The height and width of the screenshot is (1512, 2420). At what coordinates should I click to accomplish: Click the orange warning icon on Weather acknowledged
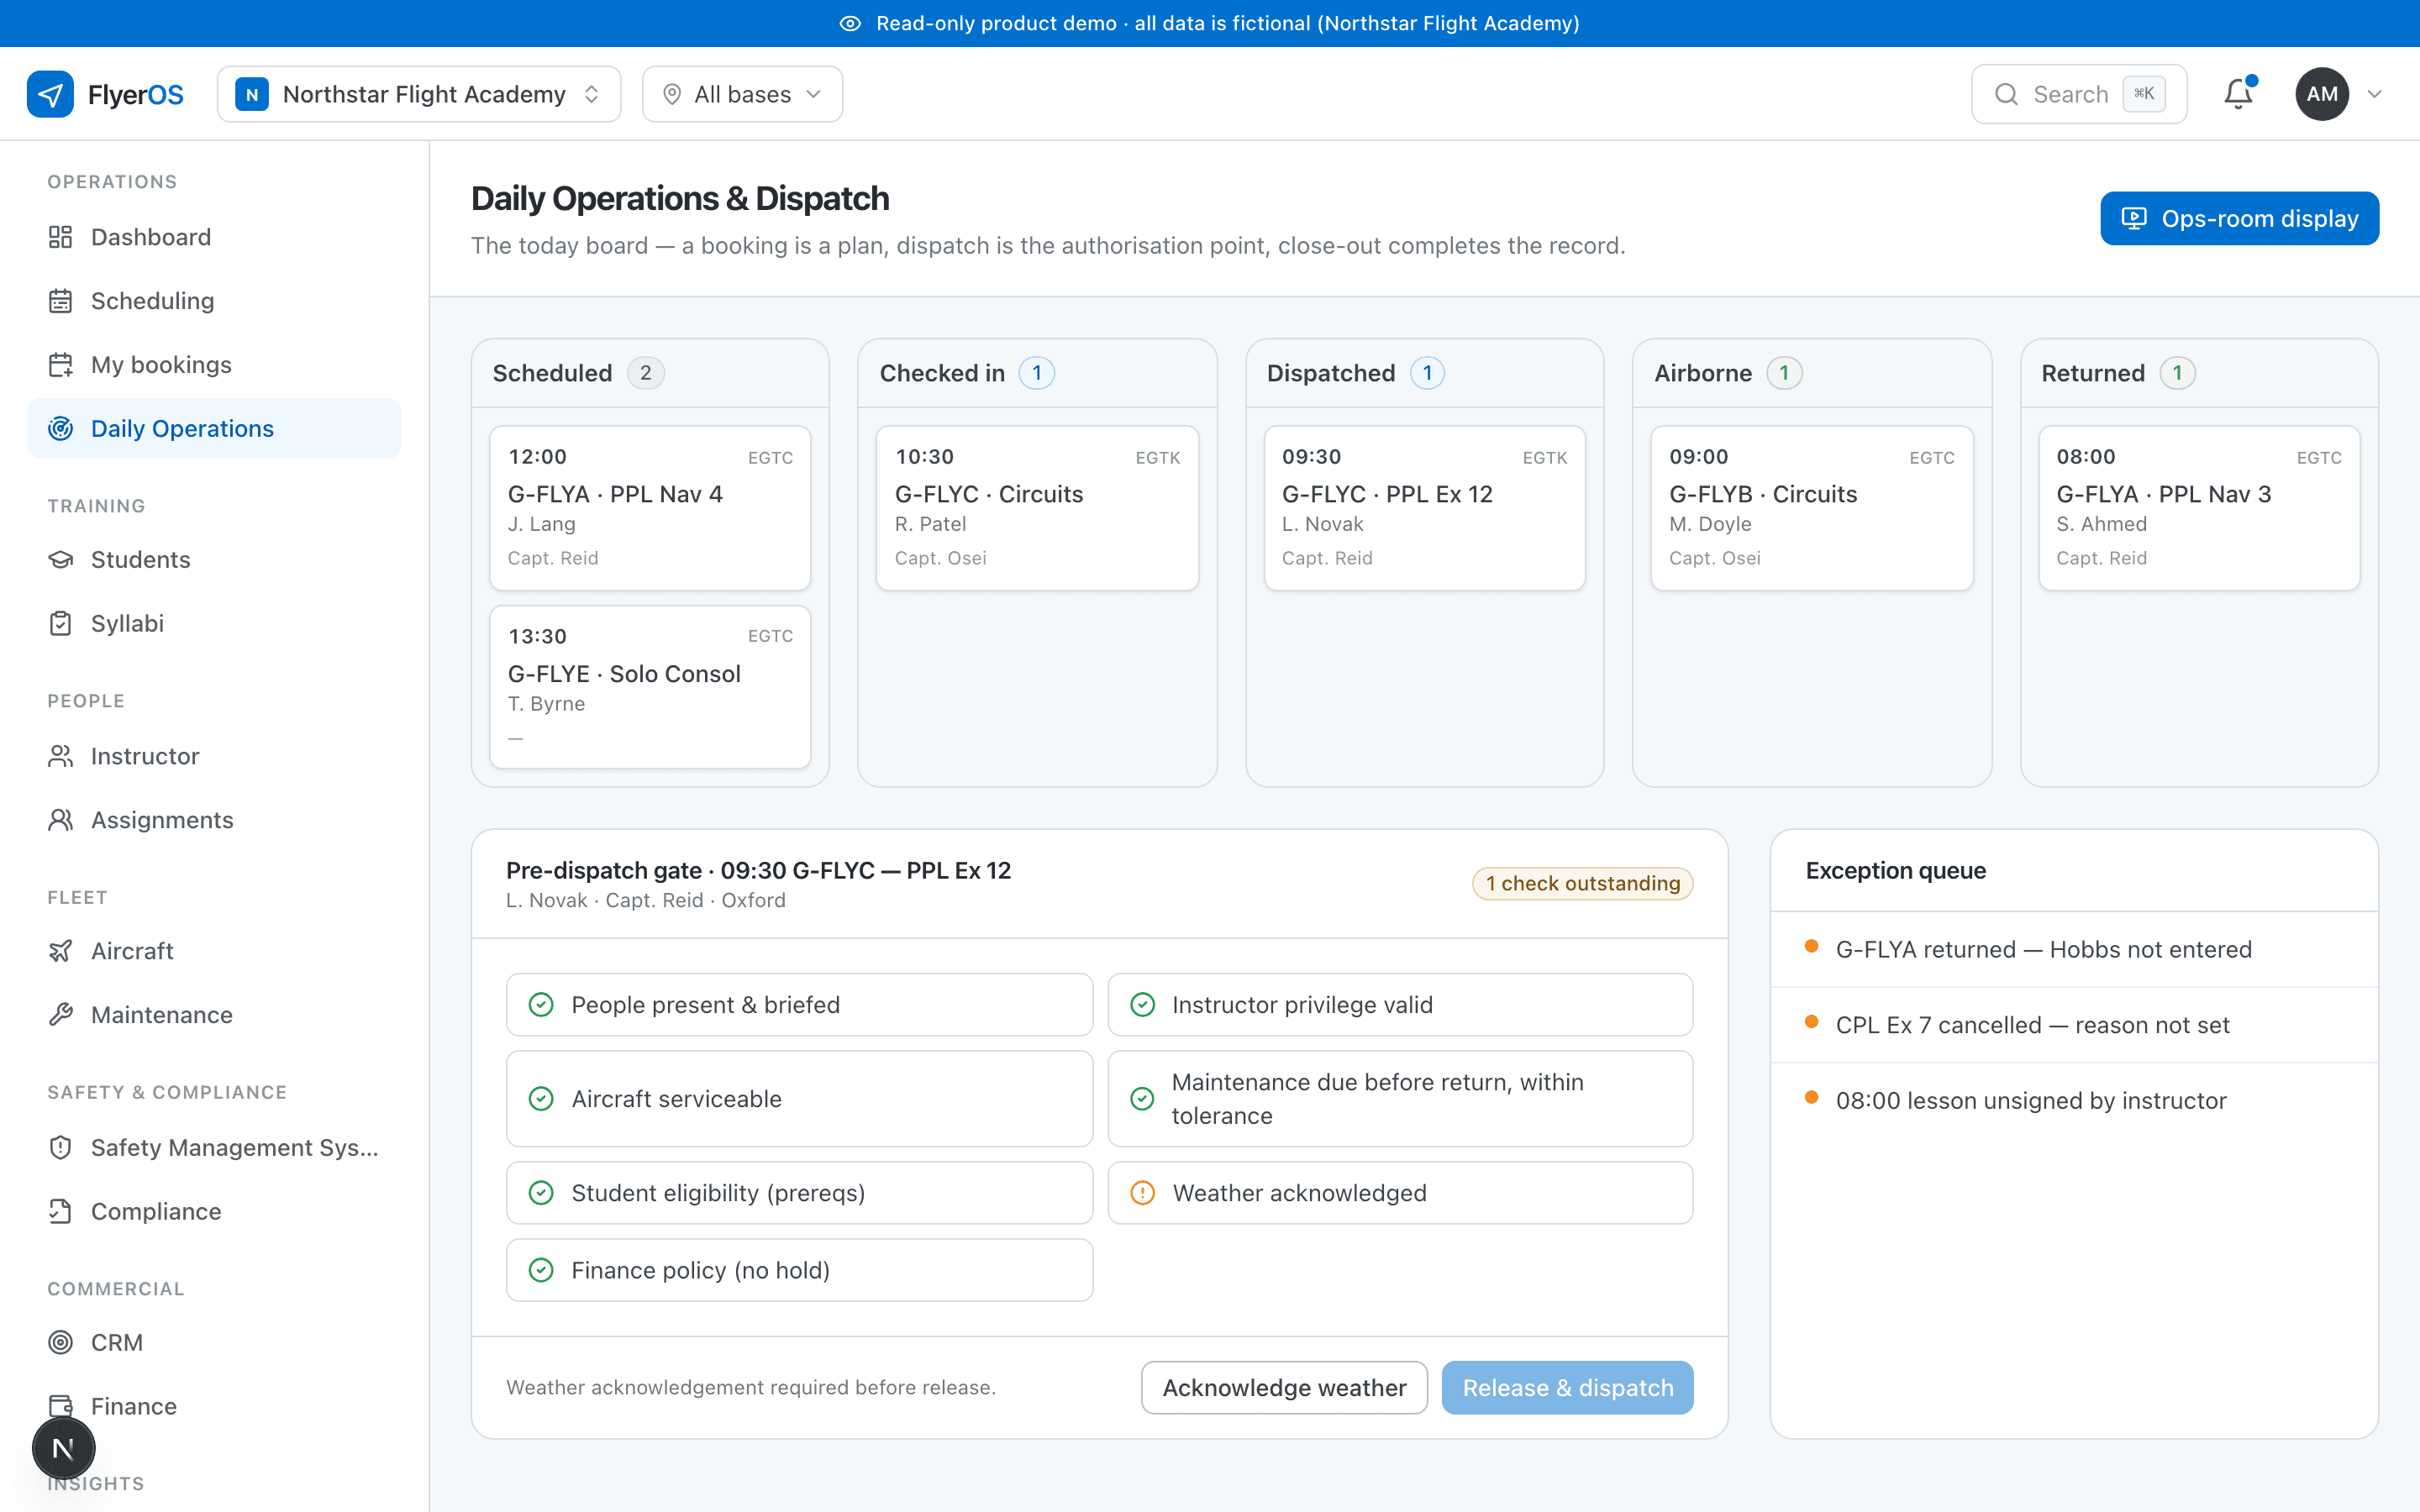1142,1193
